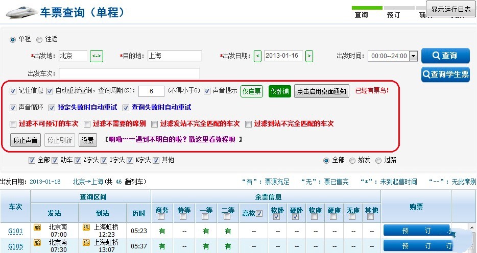Switch to the 预订 step tab

[x=393, y=15]
